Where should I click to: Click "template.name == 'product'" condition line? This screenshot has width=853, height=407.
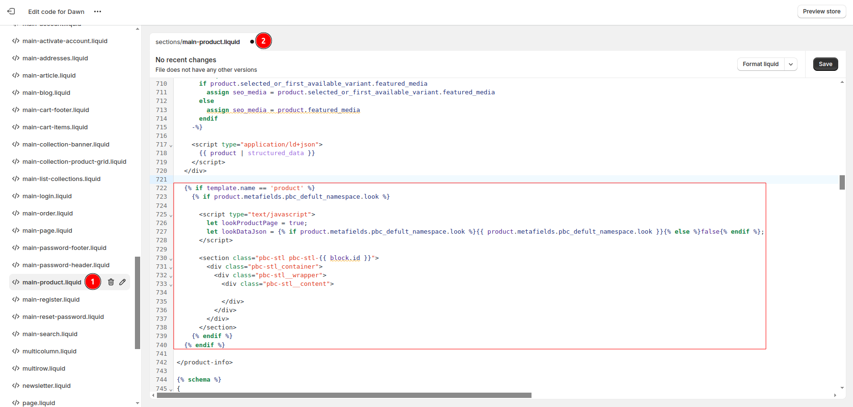click(x=249, y=188)
